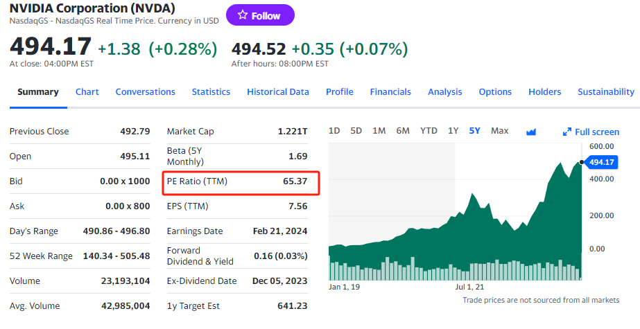Viewport: 640px width, 329px height.
Task: Expand chart with Full screen link
Action: [591, 132]
